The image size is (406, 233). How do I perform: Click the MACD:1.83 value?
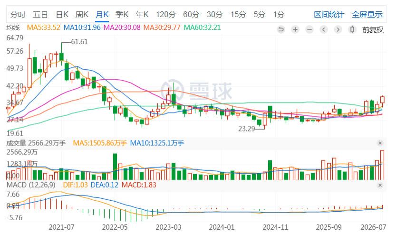click(139, 185)
